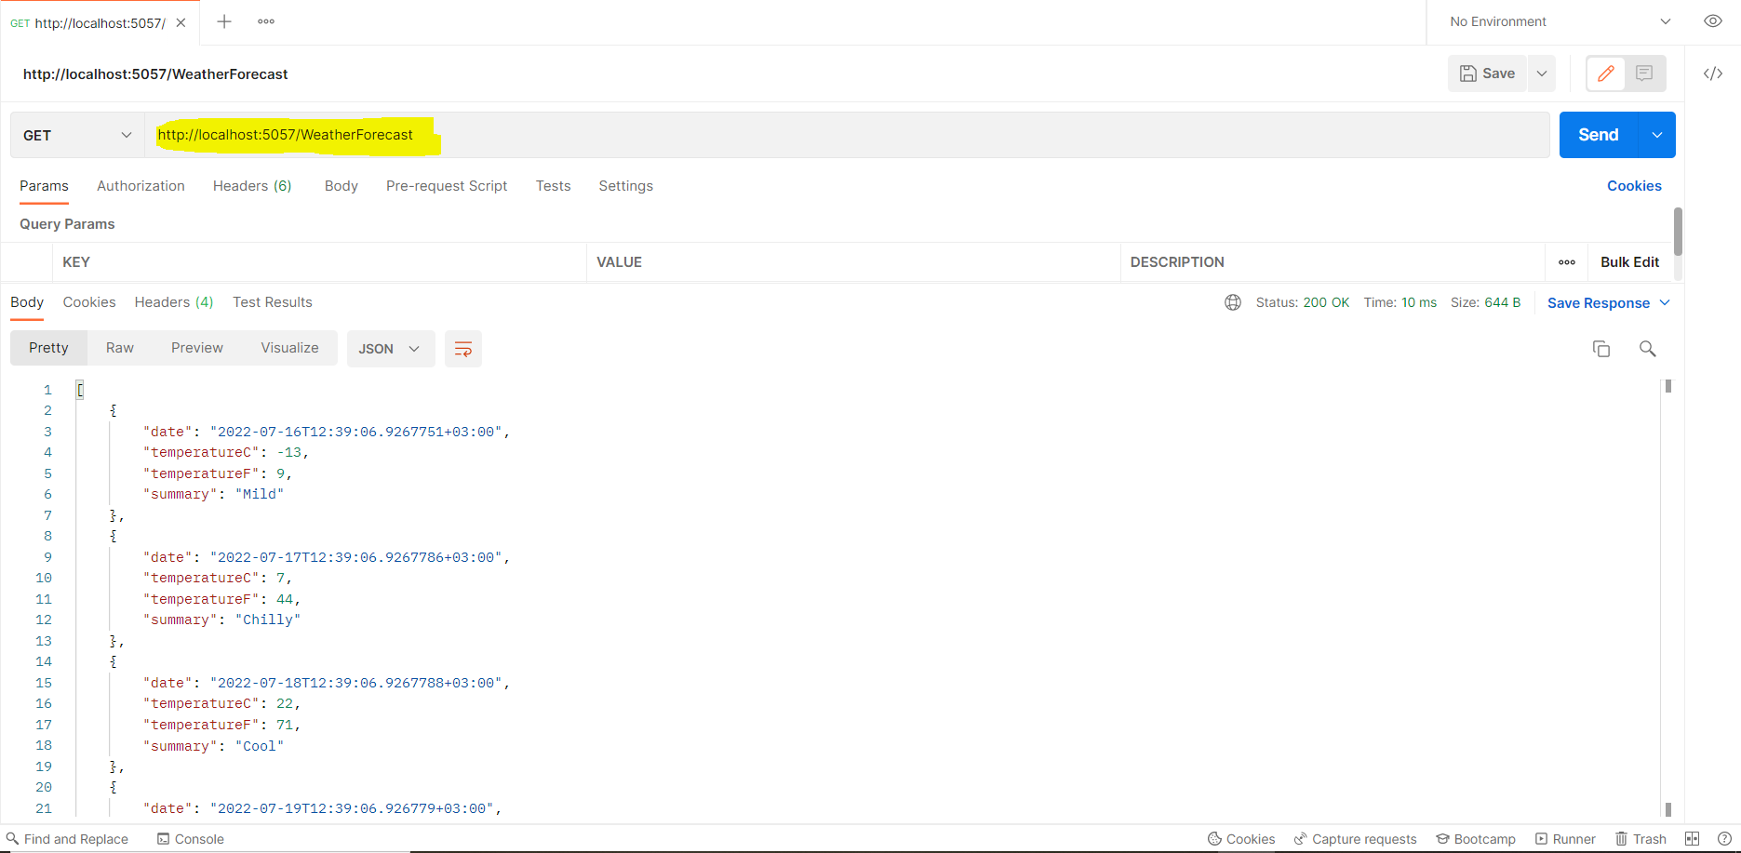Image resolution: width=1741 pixels, height=853 pixels.
Task: Copy the response body with the copy icon
Action: pyautogui.click(x=1600, y=349)
